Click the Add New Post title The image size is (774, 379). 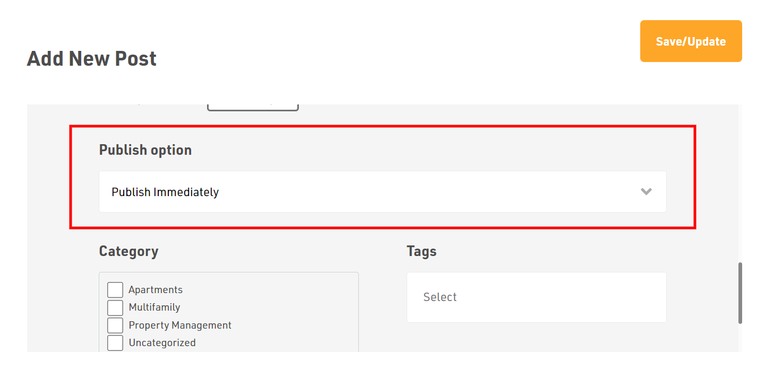[x=92, y=58]
